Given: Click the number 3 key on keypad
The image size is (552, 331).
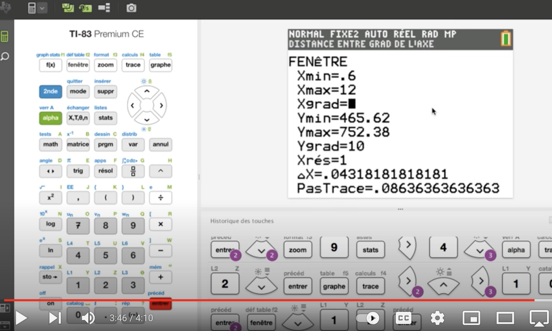Looking at the screenshot, I should coord(133,285).
